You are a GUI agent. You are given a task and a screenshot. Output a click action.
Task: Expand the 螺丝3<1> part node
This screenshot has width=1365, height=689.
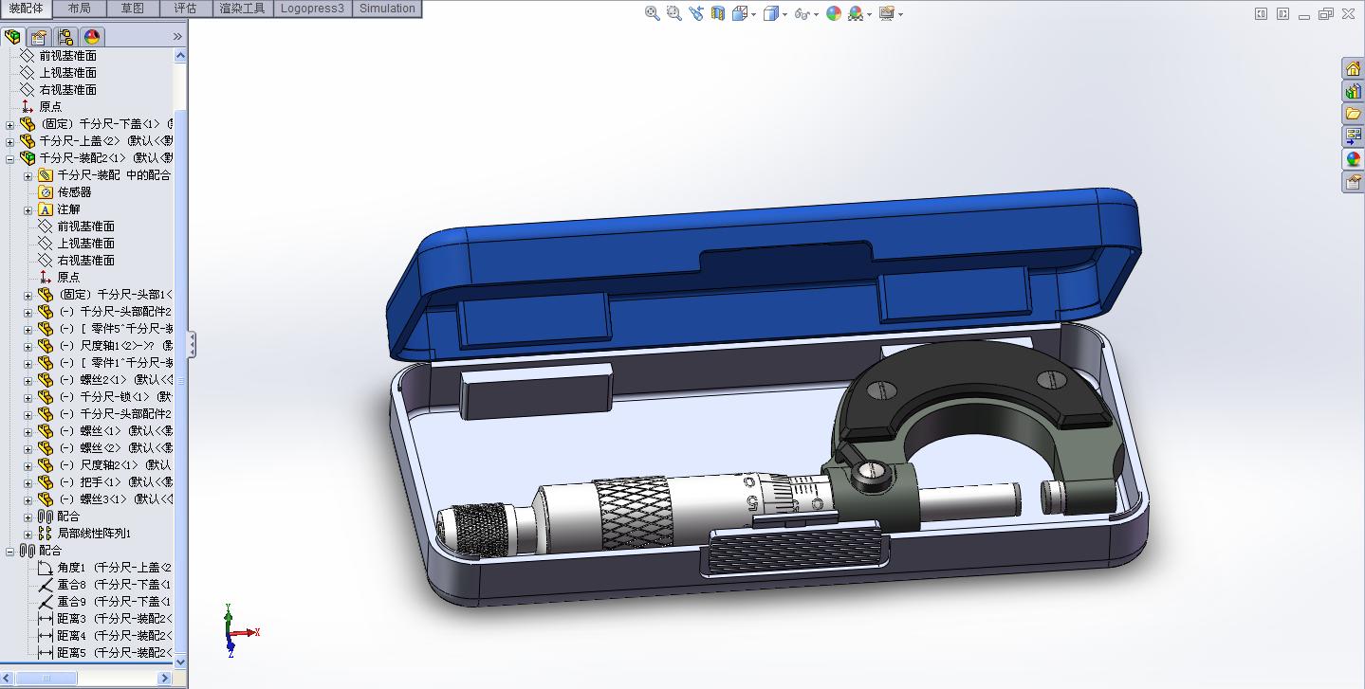28,499
